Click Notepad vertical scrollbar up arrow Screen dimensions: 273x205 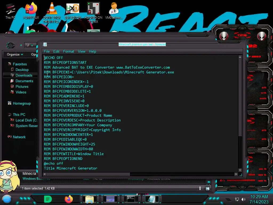(240, 57)
